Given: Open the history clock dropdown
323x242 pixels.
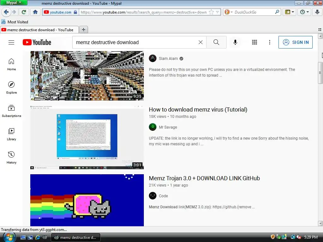Looking at the screenshot, I should [304, 12].
